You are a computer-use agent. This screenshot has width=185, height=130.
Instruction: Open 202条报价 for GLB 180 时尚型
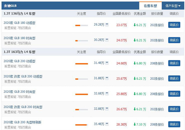pos(157,40)
